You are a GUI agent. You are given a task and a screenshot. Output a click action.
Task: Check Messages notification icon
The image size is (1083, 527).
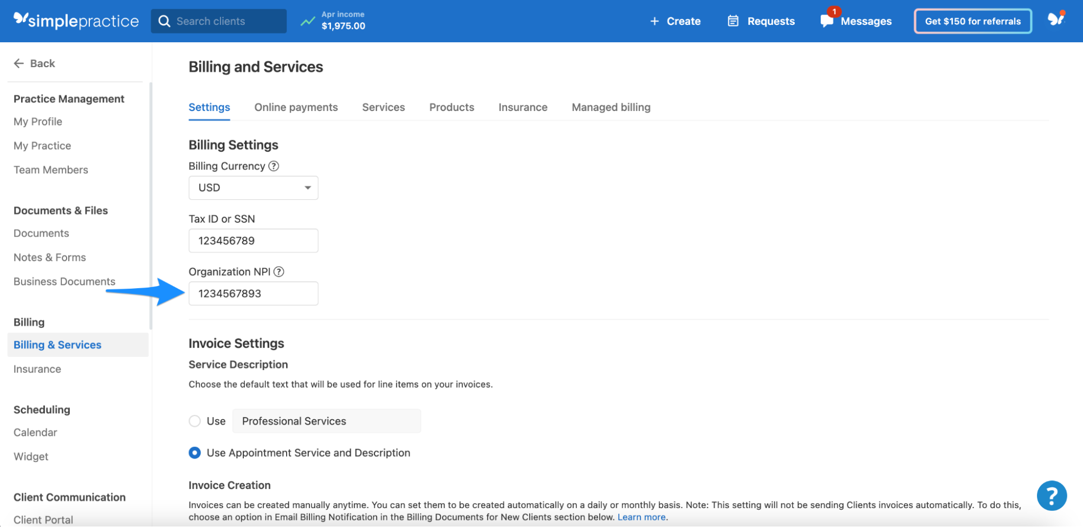tap(826, 21)
